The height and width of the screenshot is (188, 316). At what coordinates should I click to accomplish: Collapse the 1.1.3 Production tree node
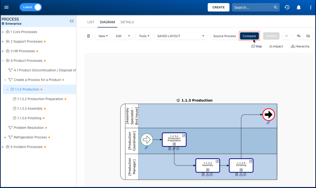(8, 89)
